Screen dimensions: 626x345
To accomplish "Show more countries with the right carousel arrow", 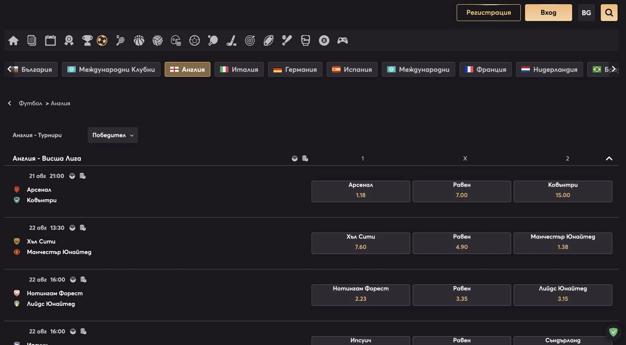I will [614, 69].
